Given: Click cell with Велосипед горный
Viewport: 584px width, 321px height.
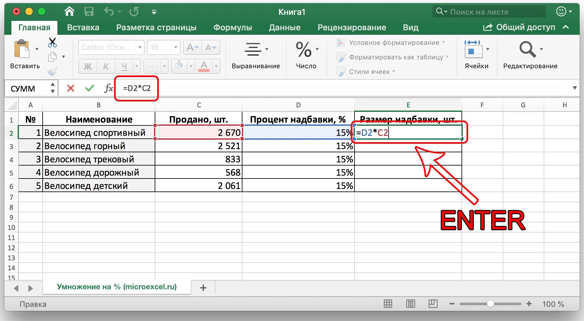Looking at the screenshot, I should tap(99, 146).
